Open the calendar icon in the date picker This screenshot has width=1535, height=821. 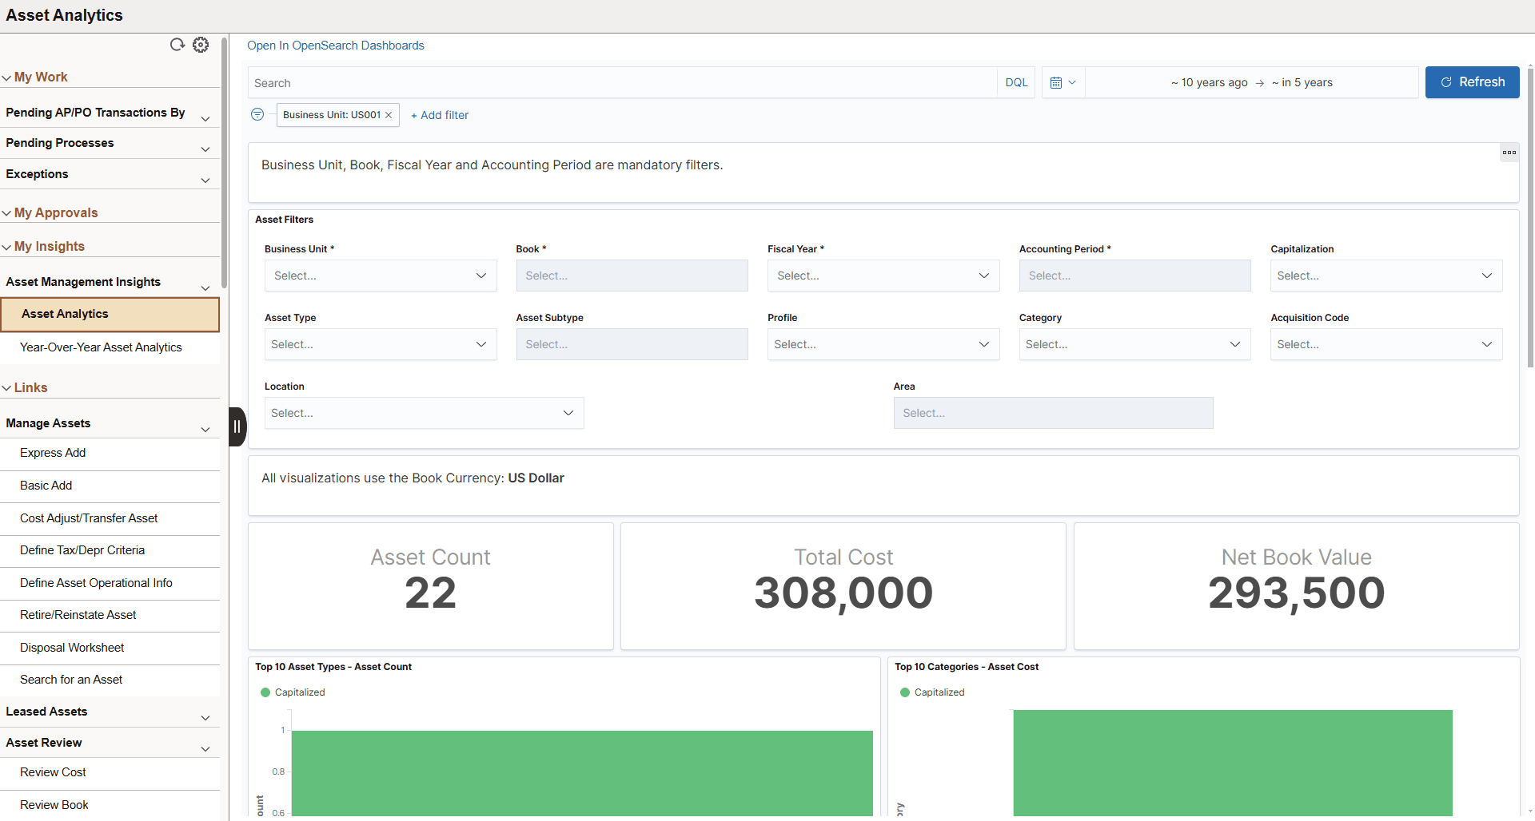click(x=1057, y=82)
